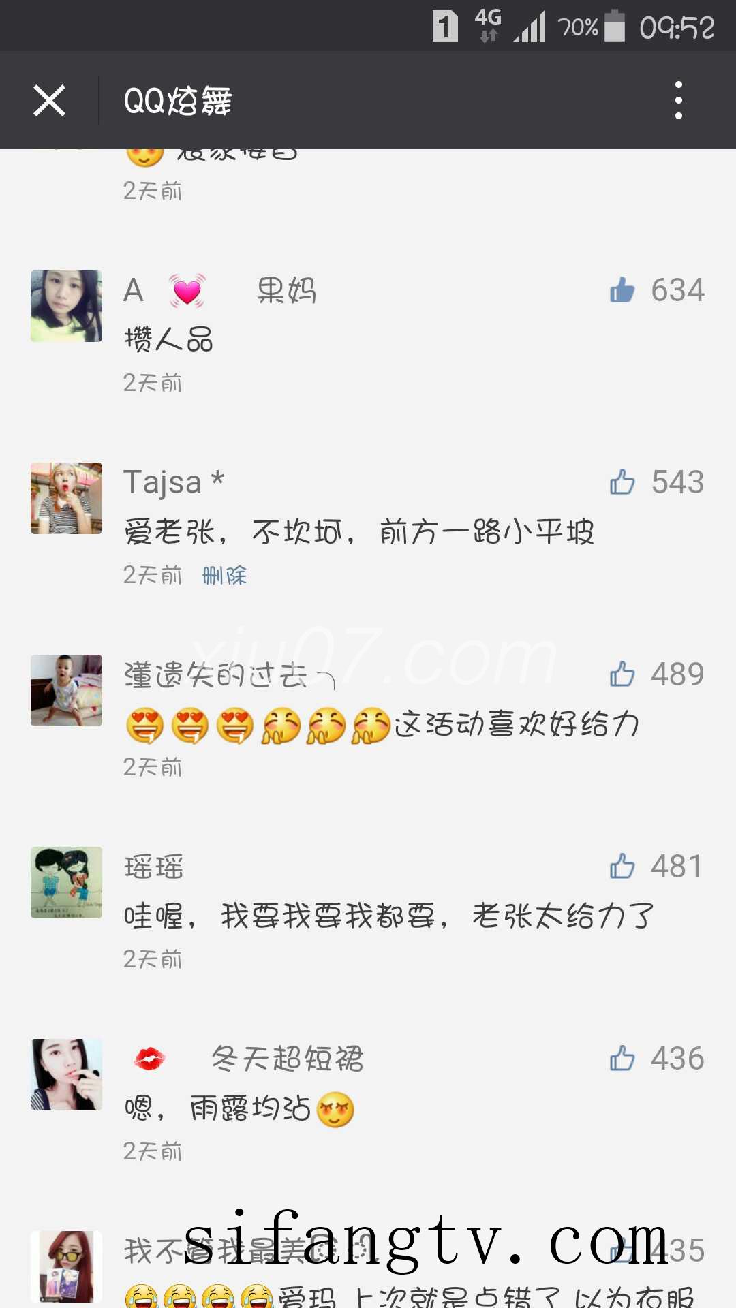Click 删除 to delete Tajsa's comment
The height and width of the screenshot is (1308, 736).
225,576
